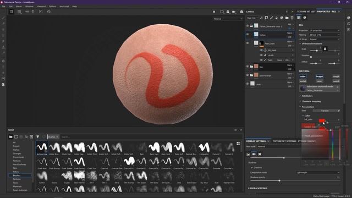Select the Calligraphic brush thumbnail
Viewport: 352px width, 198px height.
pos(204,148)
